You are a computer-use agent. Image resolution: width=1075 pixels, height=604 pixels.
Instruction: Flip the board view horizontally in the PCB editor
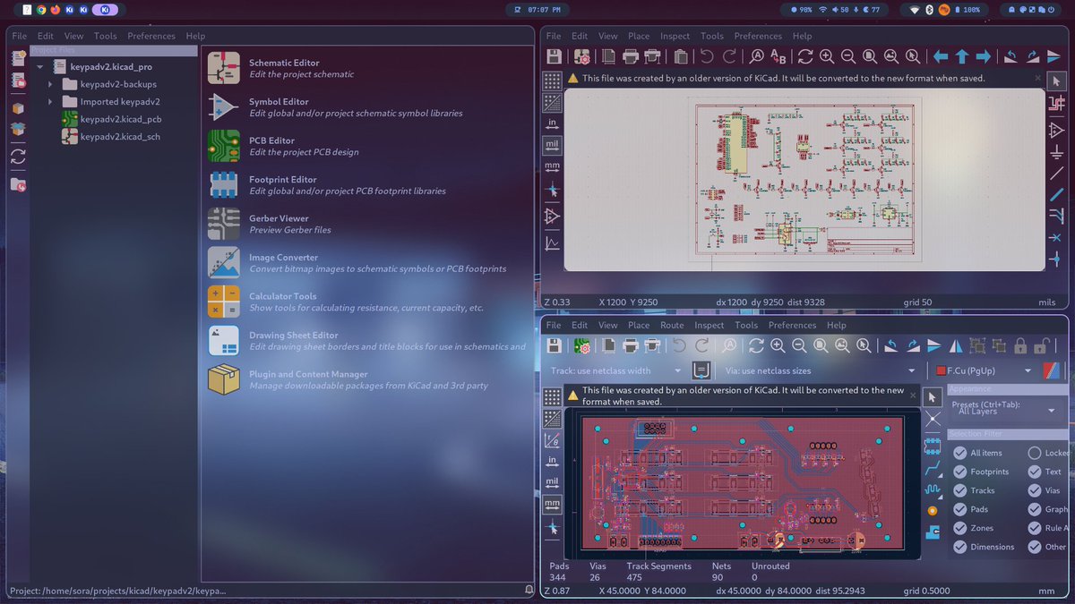tap(957, 345)
